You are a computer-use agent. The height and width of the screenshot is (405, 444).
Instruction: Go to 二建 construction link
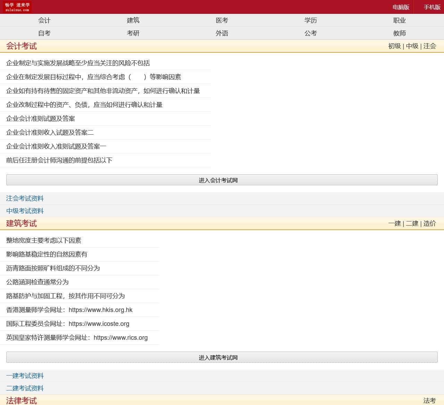pos(412,223)
